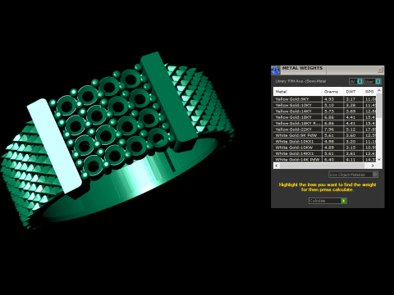394x295 pixels.
Task: Select the Yellow Gold:9KY row
Action: [x=325, y=99]
